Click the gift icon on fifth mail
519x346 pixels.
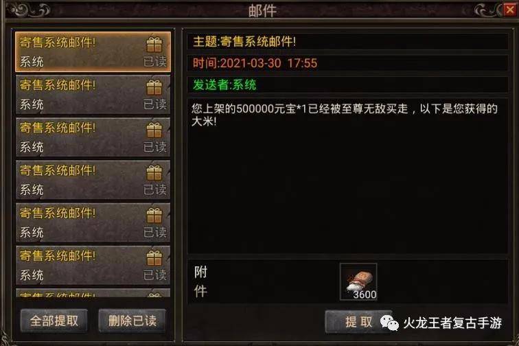click(154, 216)
